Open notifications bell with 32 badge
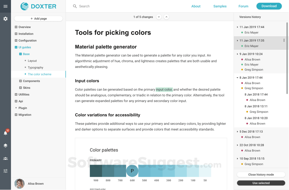289x190 pixels. (x=5, y=133)
